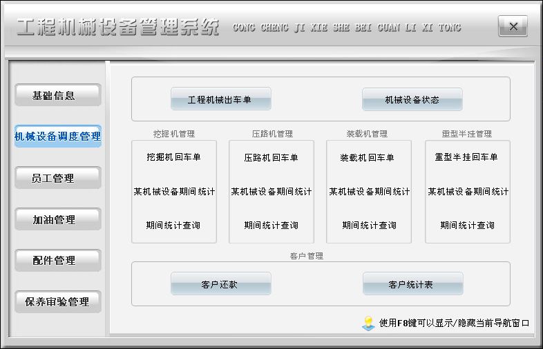Click the 客户还款 button

coord(220,283)
